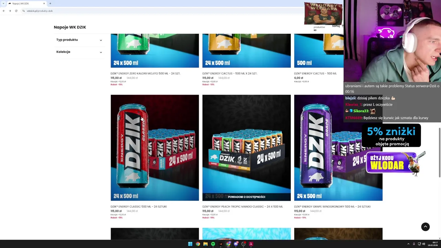The width and height of the screenshot is (441, 248).
Task: Go forward in browser history
Action: pyautogui.click(x=10, y=11)
